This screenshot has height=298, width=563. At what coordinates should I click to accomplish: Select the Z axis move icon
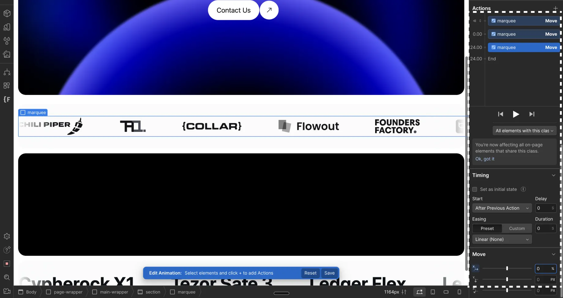point(475,290)
